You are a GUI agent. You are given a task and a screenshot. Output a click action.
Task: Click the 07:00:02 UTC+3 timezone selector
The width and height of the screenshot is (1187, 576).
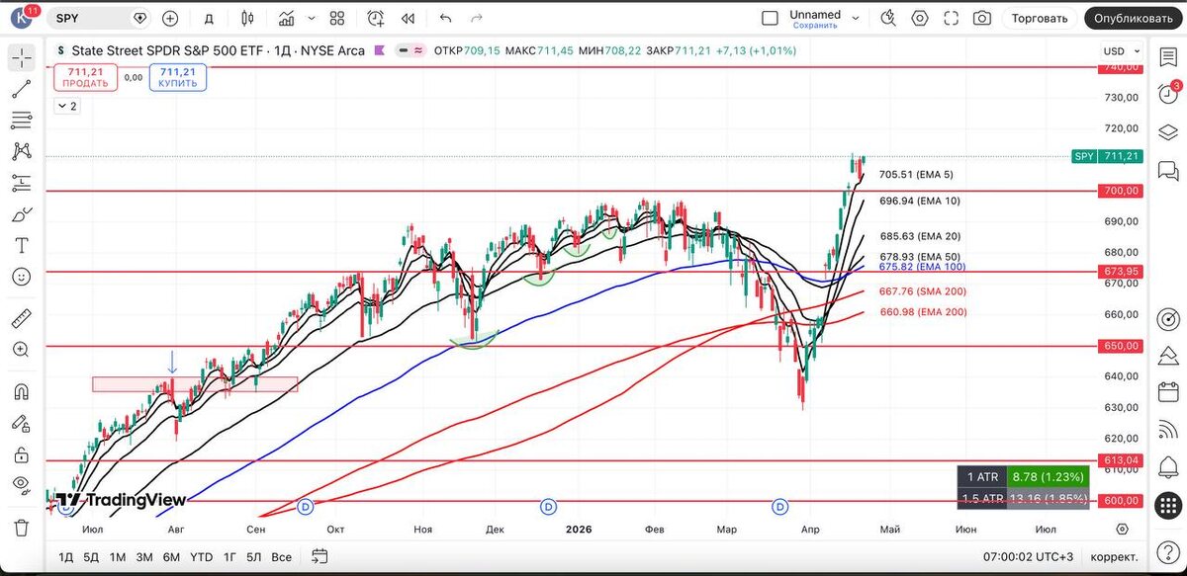1029,557
